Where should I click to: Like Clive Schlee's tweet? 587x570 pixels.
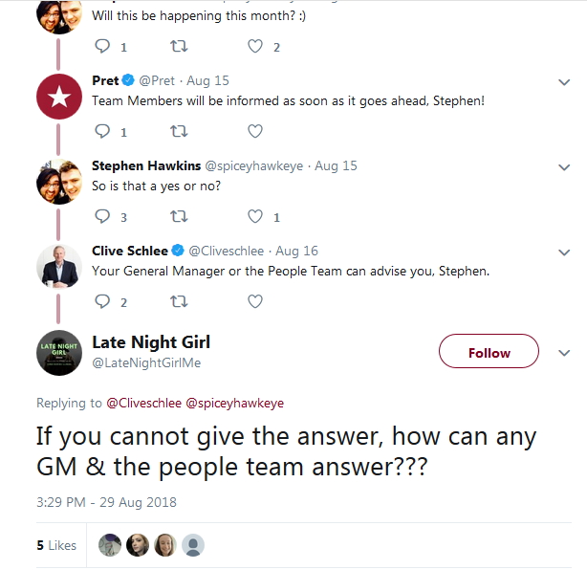coord(254,302)
